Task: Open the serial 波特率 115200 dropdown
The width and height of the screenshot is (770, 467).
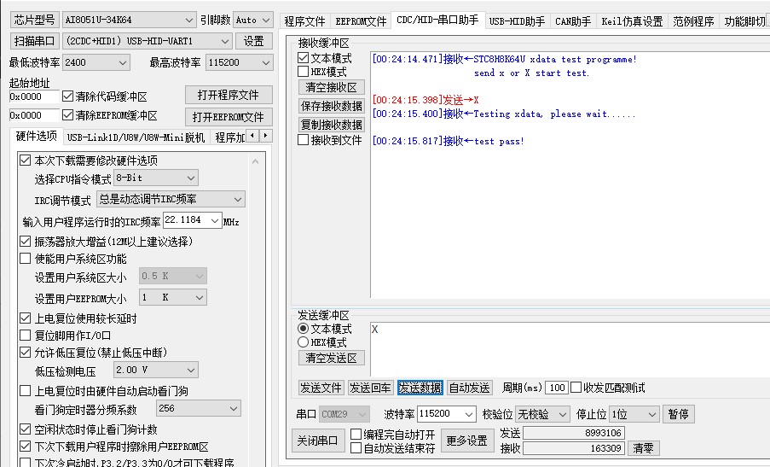Action: [x=446, y=414]
